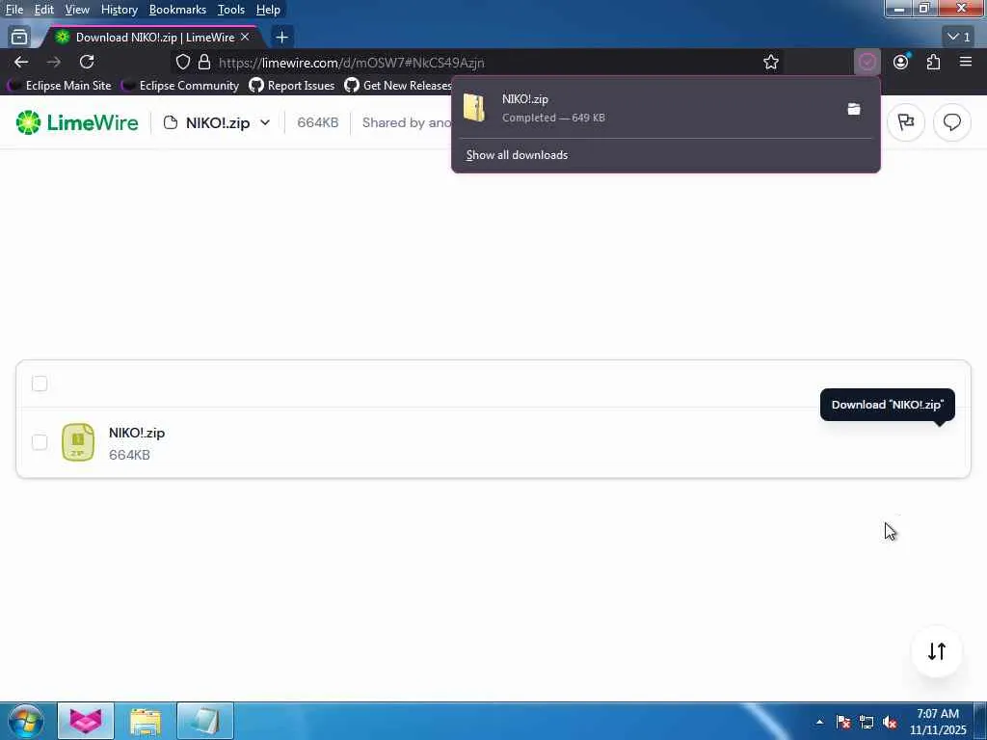The width and height of the screenshot is (987, 740).
Task: Show hidden system tray icons arrow
Action: click(x=819, y=722)
